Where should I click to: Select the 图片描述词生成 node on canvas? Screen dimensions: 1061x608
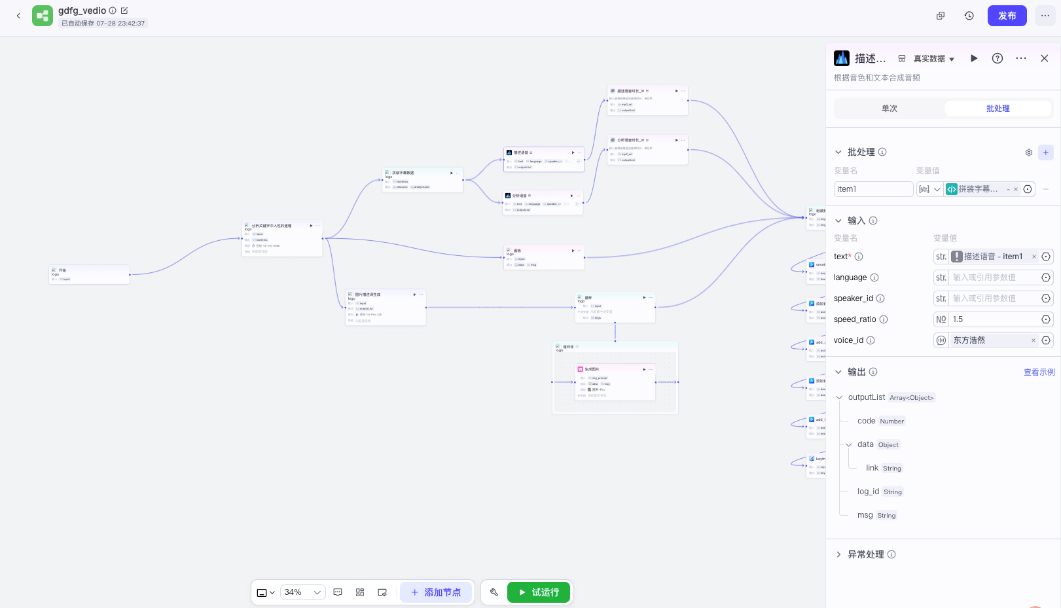(x=386, y=308)
